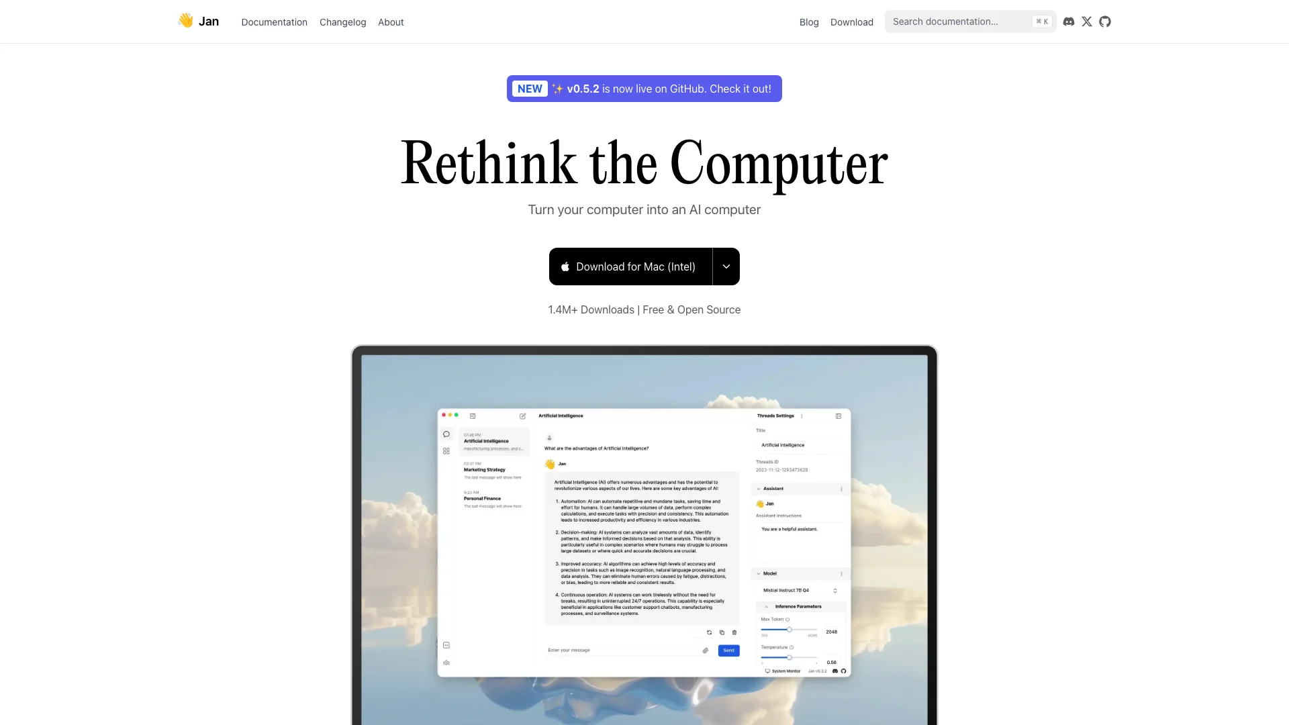Screen dimensions: 1289x725
Task: Click the v0.5.2 GitHub announcement link
Action: click(x=644, y=89)
